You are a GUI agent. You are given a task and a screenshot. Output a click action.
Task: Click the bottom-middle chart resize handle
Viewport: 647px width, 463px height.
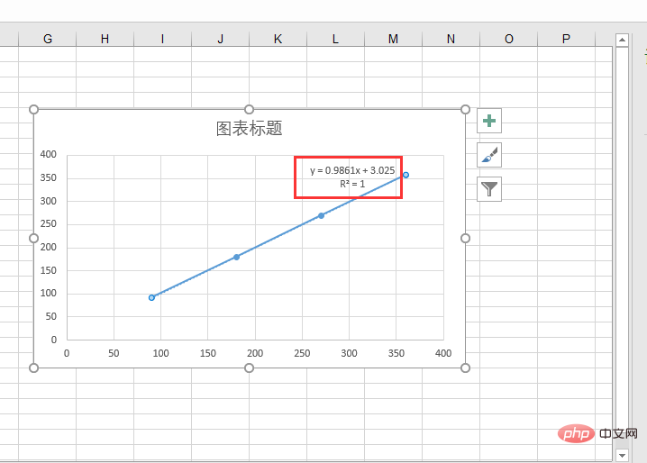[249, 368]
